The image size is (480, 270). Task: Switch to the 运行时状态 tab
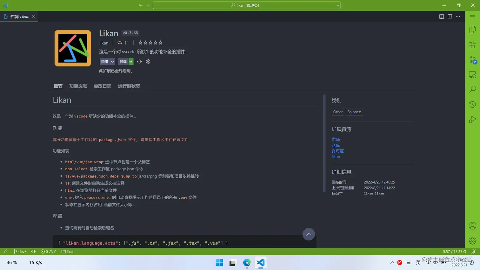tap(129, 86)
